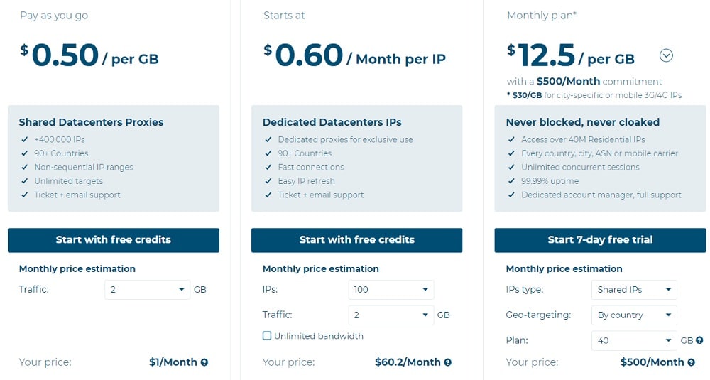
Task: Click the Shared Datacenters Proxies heading
Action: [x=91, y=122]
